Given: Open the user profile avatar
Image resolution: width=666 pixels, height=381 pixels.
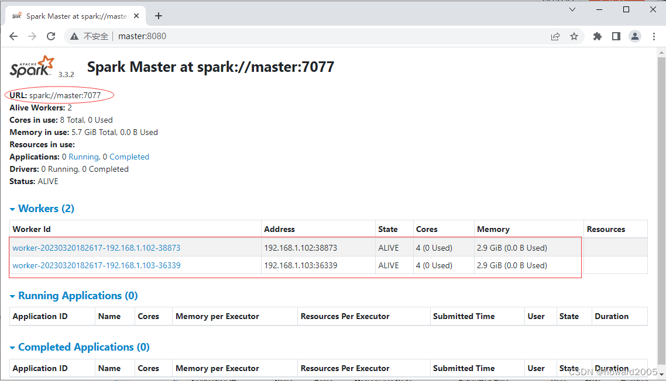Looking at the screenshot, I should point(635,36).
